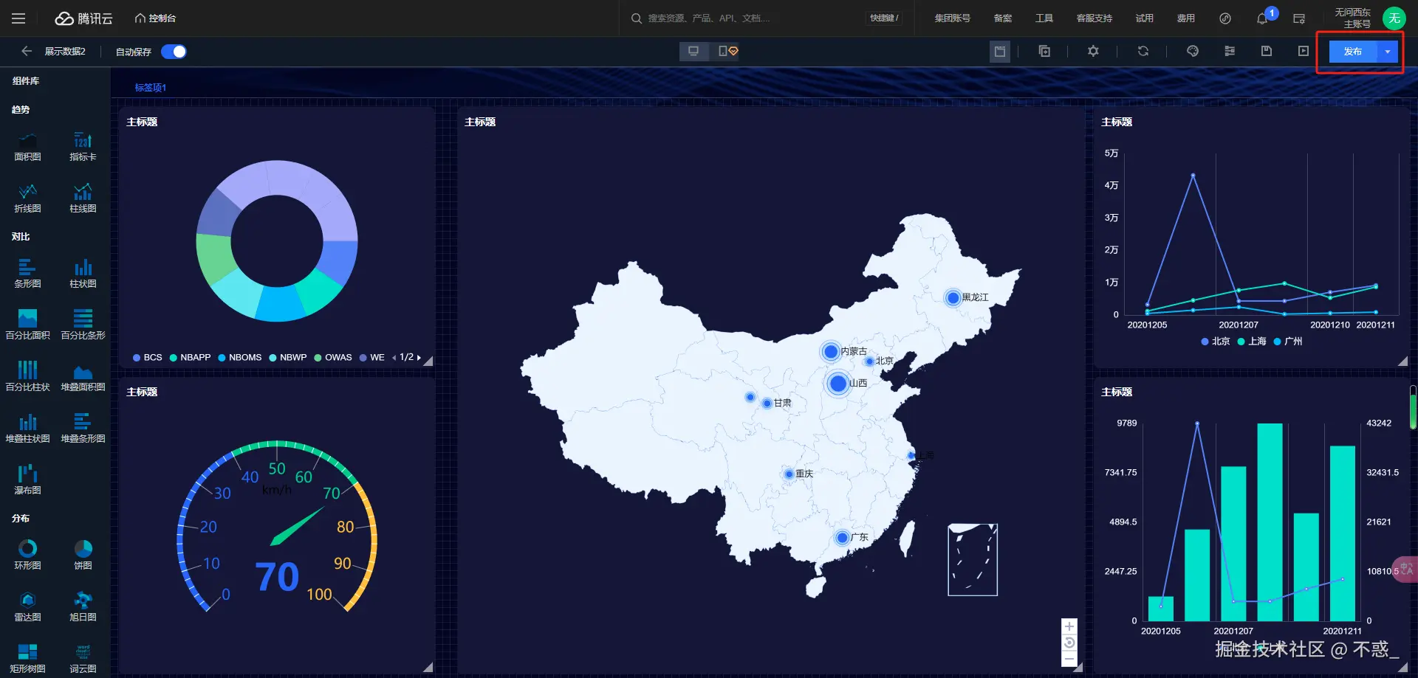Open 集团账号 menu item

pos(952,18)
